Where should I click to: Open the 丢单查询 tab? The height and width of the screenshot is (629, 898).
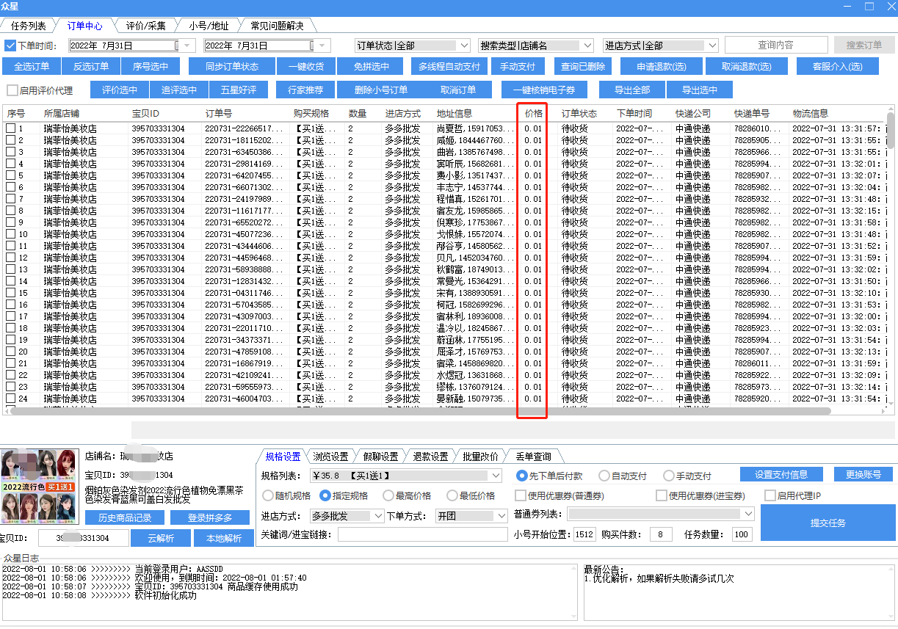[533, 457]
